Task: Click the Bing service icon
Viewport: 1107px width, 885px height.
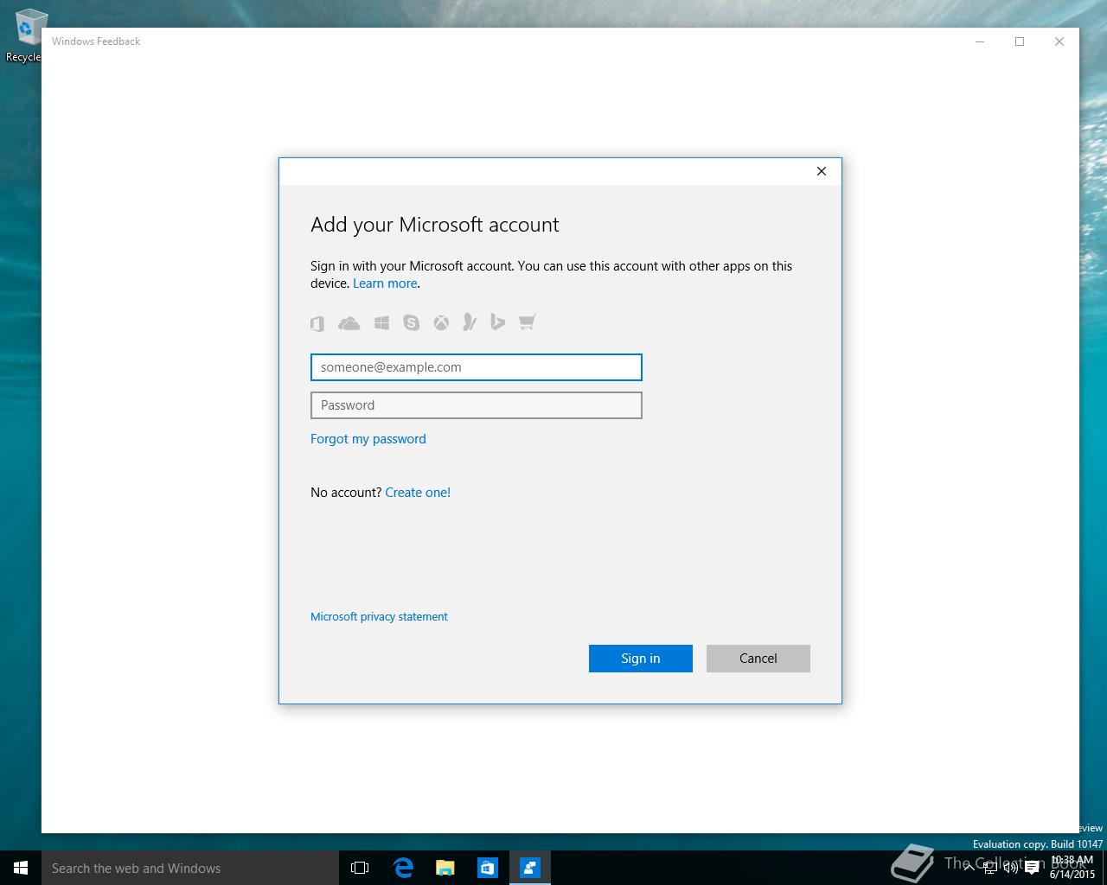Action: (x=497, y=322)
